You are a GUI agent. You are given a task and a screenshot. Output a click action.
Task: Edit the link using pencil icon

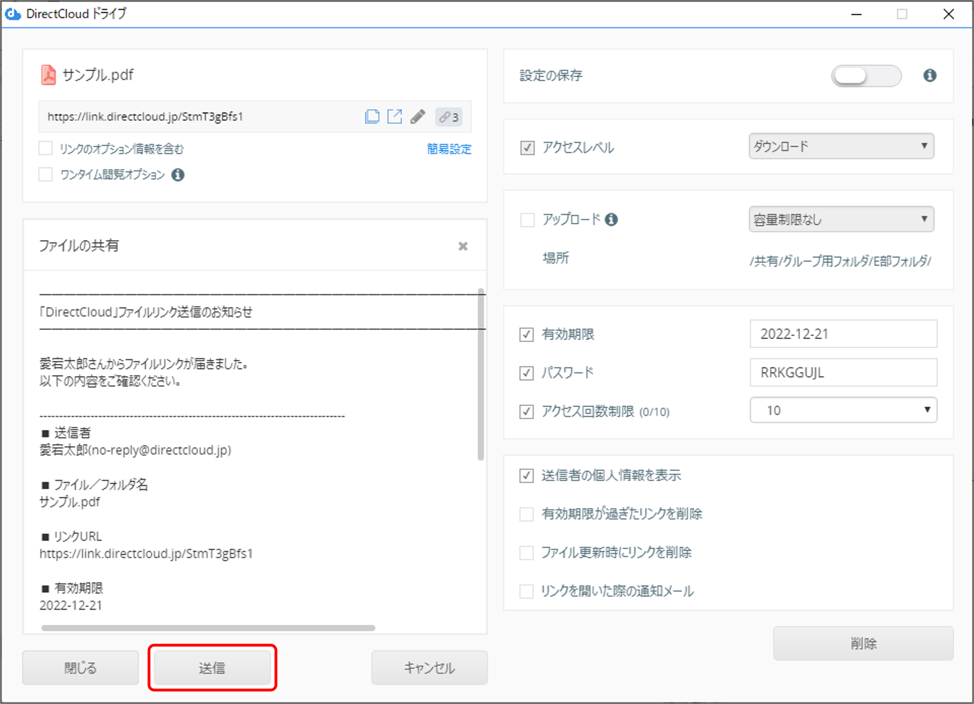pyautogui.click(x=417, y=117)
